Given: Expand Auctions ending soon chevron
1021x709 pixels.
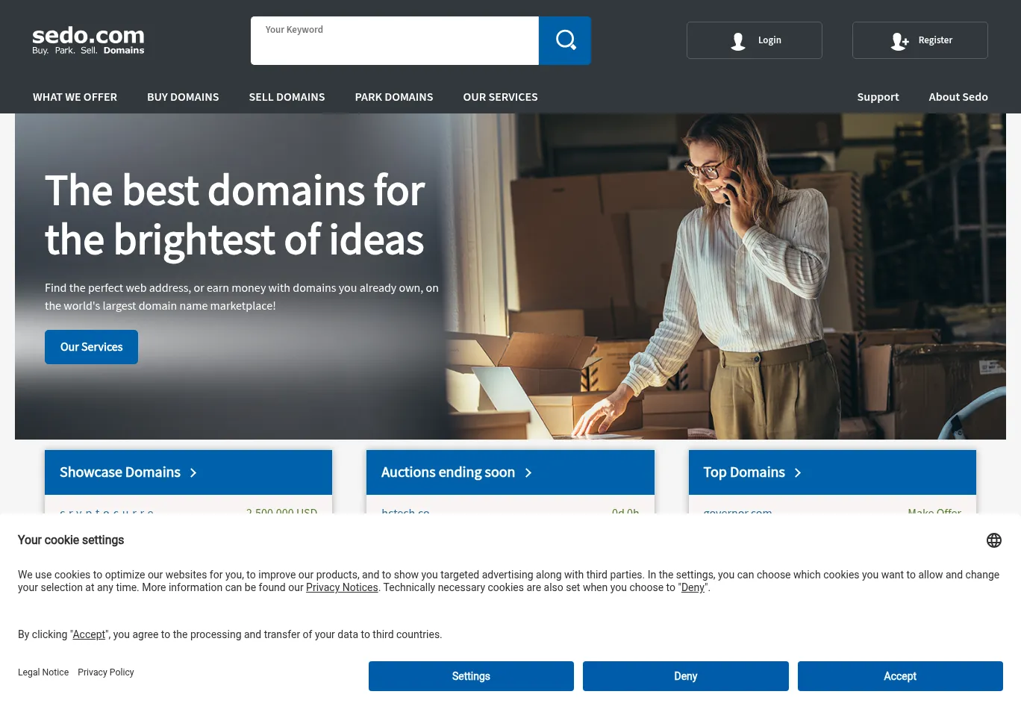Looking at the screenshot, I should coord(528,473).
